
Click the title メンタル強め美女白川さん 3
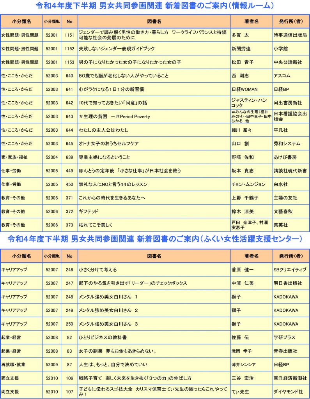coord(108,324)
